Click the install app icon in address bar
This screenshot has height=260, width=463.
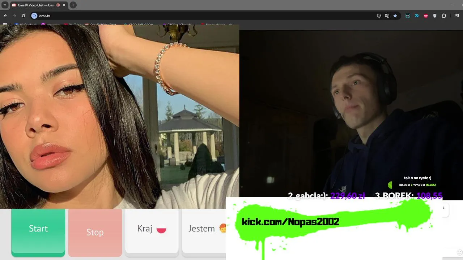tap(379, 16)
